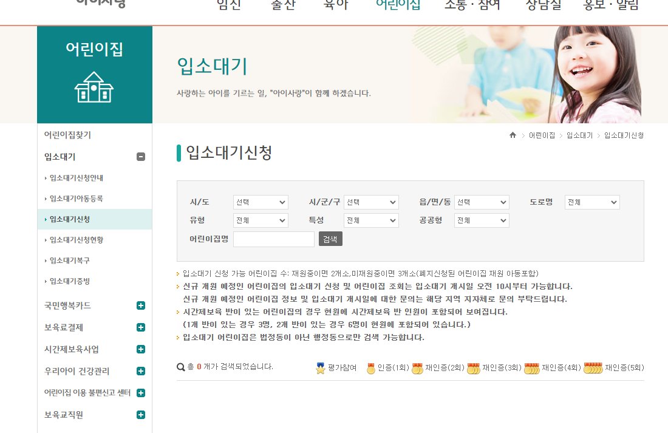This screenshot has width=668, height=433.
Task: Click 입소대기신청 breadcrumb link
Action: point(624,135)
